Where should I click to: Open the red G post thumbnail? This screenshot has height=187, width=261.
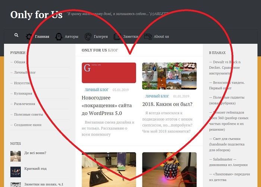click(x=109, y=73)
